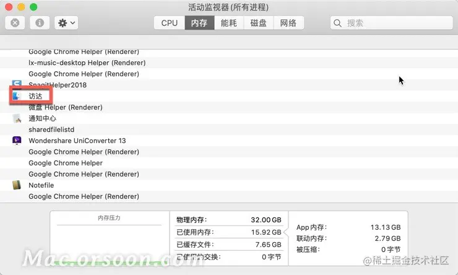Click the 物理内存 32.00 GB value
Screen dimensions: 458x275
(x=266, y=220)
